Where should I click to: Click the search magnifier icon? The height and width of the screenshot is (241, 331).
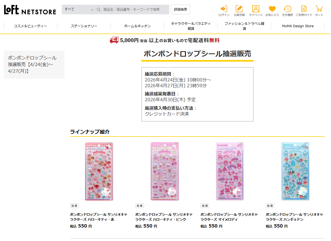click(99, 10)
